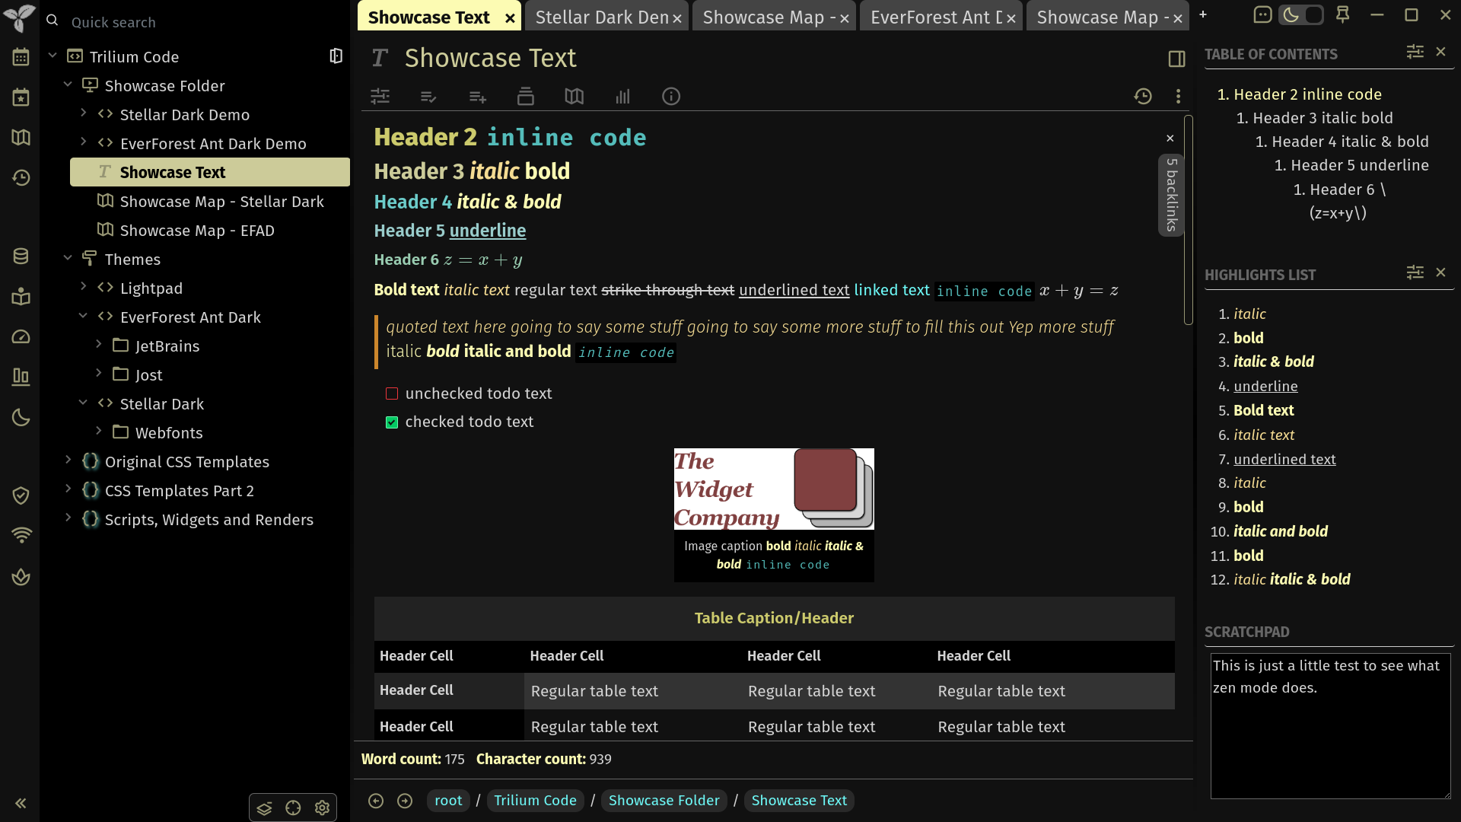Open the note history icon

tap(1143, 97)
